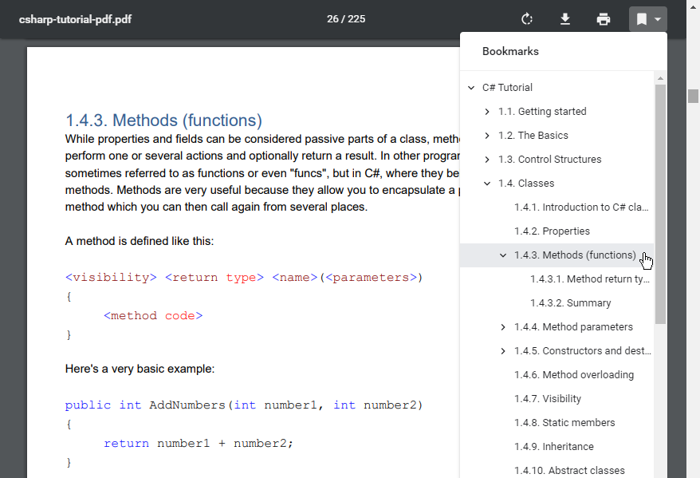Expand 1.4.5. Constructors and destructors bookmark
700x478 pixels.
point(503,351)
